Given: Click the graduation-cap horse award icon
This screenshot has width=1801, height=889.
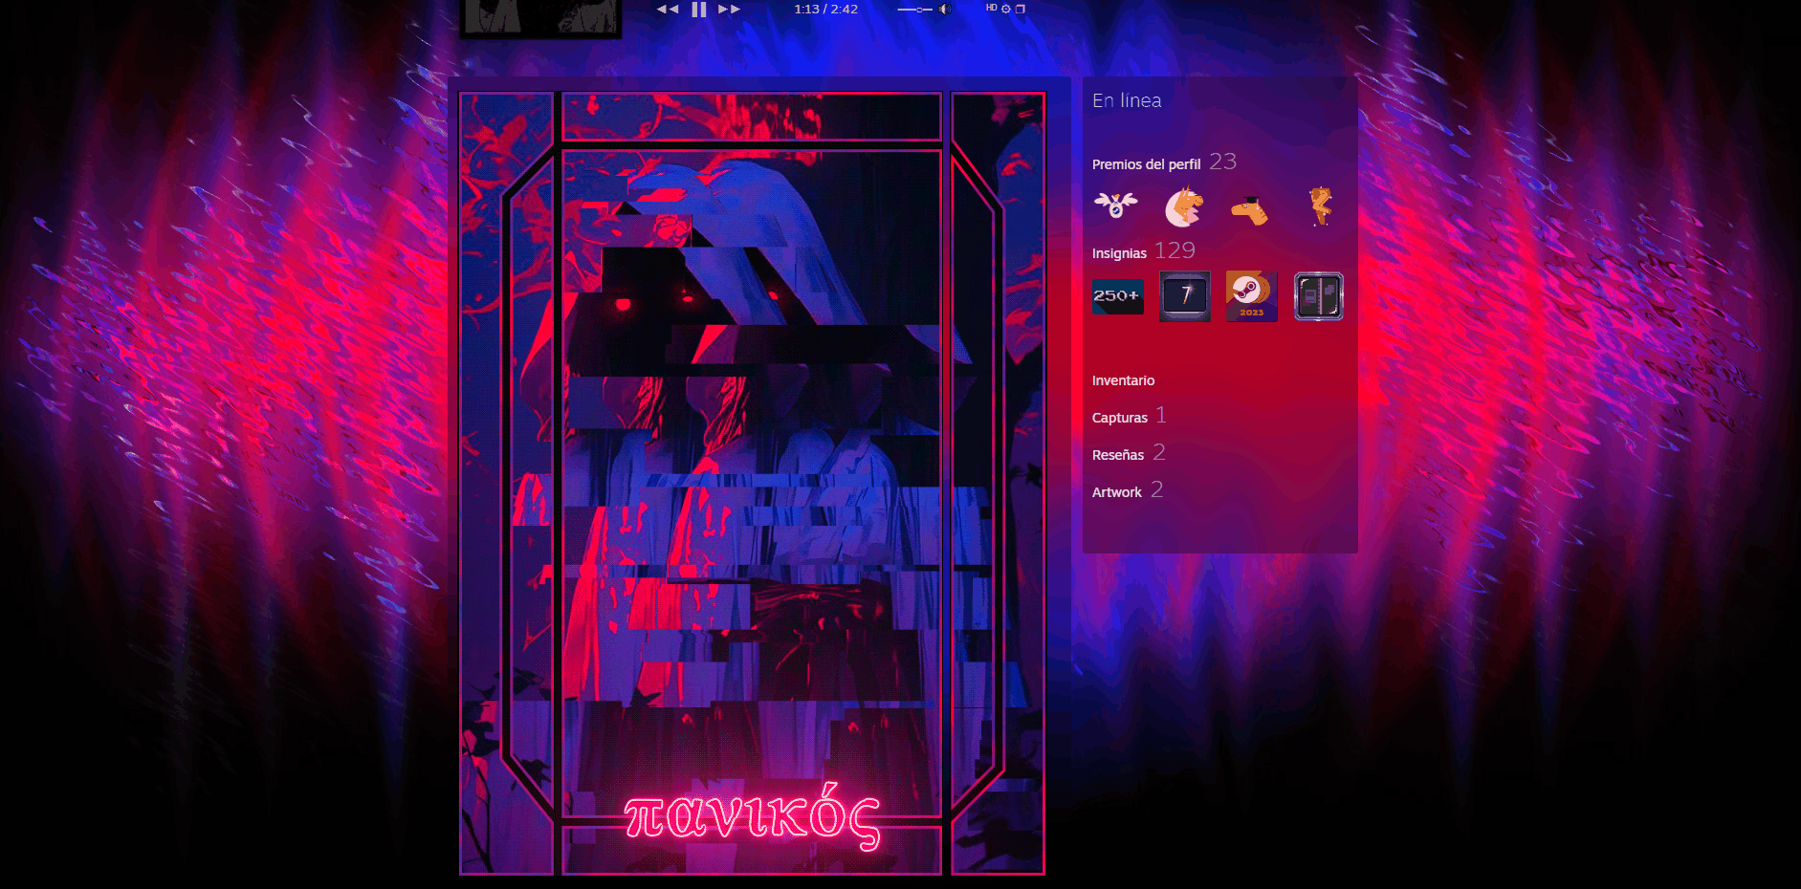Looking at the screenshot, I should pyautogui.click(x=1250, y=209).
